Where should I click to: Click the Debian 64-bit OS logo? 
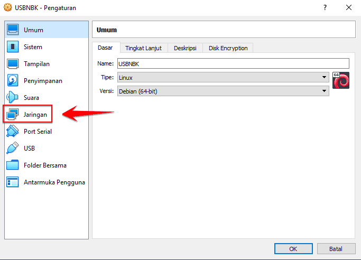tap(341, 80)
